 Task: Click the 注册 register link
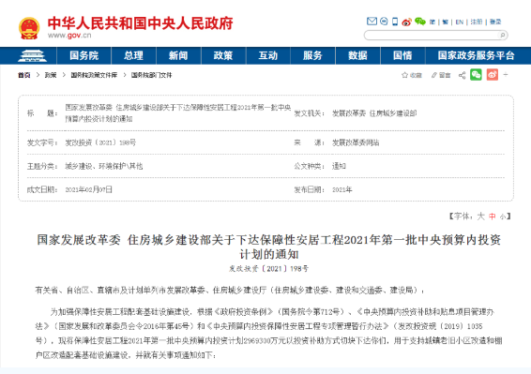pyautogui.click(x=477, y=22)
